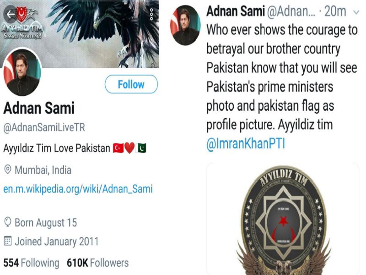The width and height of the screenshot is (366, 275).
Task: Click the 20m tweet timestamp
Action: click(334, 11)
